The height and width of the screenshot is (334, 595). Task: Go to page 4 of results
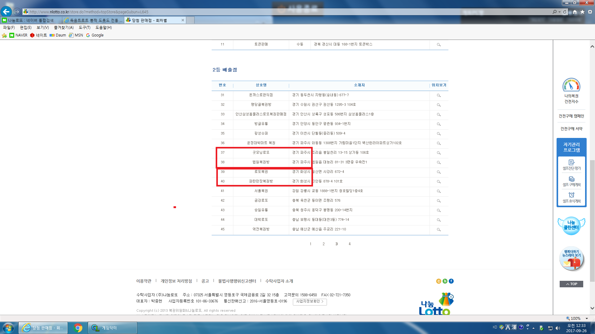[x=350, y=244]
